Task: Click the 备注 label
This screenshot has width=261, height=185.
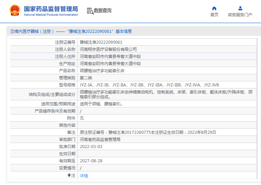Action: coord(71,132)
